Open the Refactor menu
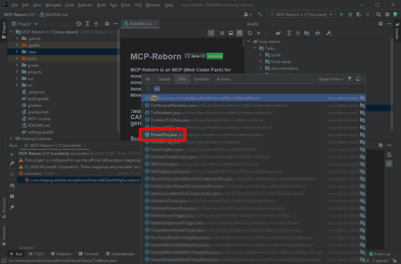 86,5
